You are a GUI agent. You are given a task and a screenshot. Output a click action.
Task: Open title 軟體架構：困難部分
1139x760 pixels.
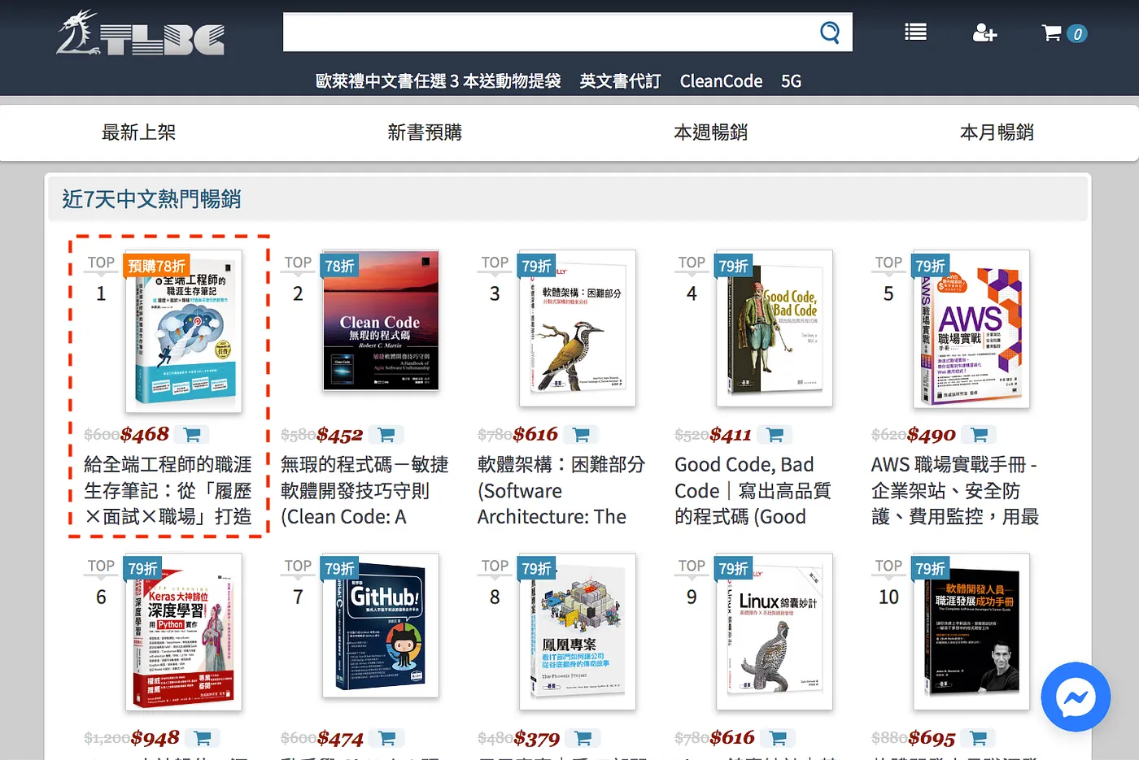tap(561, 491)
